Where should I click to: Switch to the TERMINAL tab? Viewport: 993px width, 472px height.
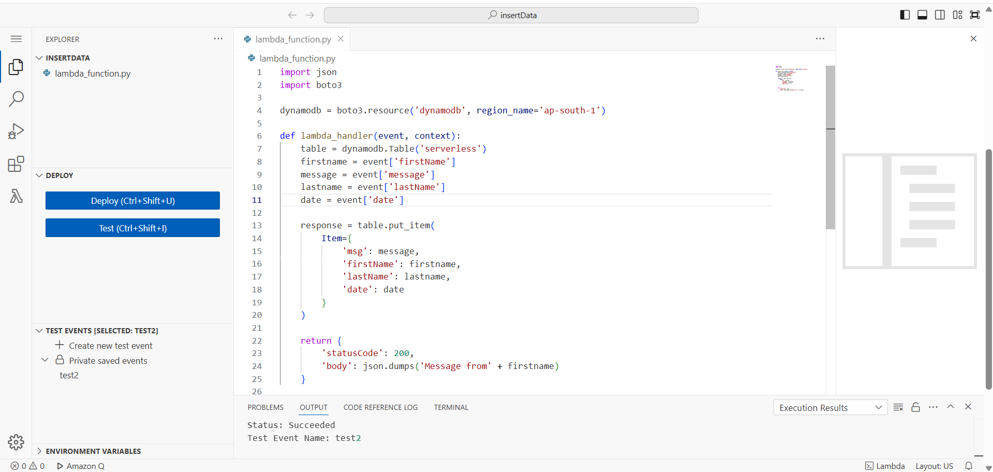pos(451,407)
